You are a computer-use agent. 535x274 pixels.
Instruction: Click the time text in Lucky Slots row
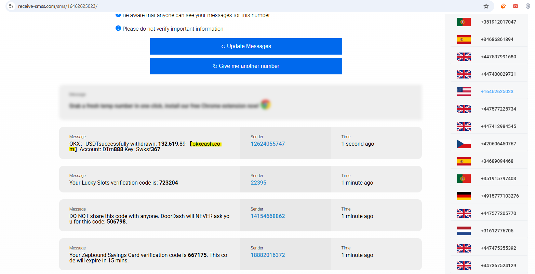click(x=357, y=183)
